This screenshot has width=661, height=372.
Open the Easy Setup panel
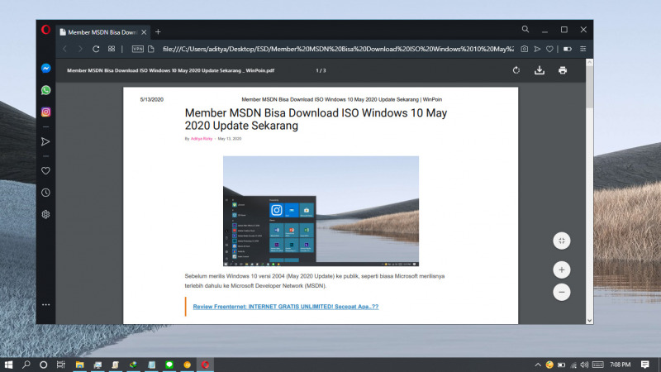[583, 49]
